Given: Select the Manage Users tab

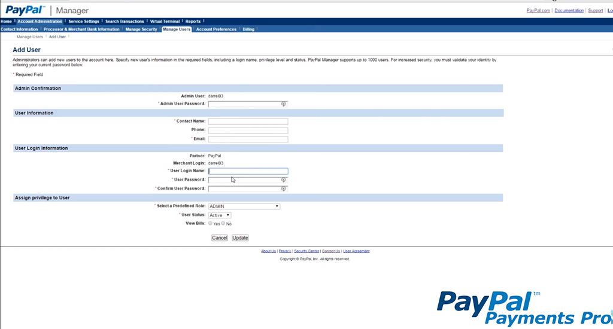Looking at the screenshot, I should pos(177,29).
